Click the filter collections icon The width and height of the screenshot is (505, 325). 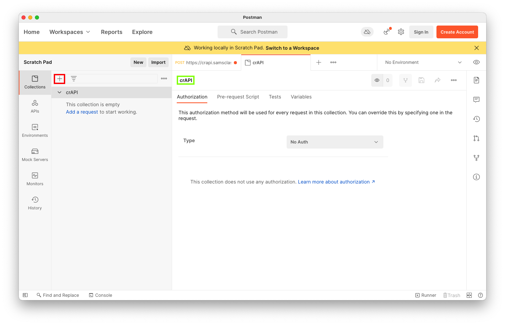click(x=74, y=79)
